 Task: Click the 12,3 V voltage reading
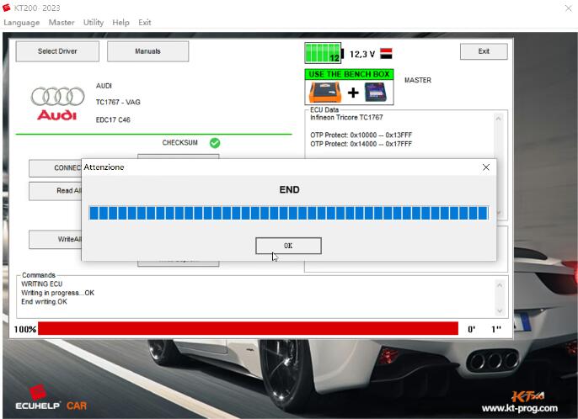362,54
